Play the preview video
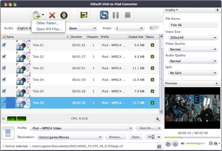 [168, 144]
